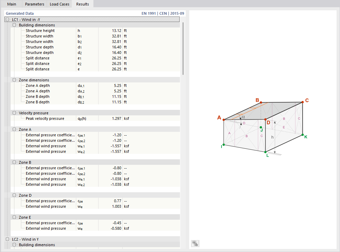Collapse the Velocity pressure section
340x252 pixels.
point(14,113)
